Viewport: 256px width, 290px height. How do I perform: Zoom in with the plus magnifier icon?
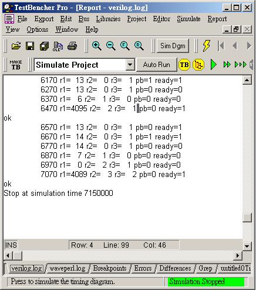point(96,46)
